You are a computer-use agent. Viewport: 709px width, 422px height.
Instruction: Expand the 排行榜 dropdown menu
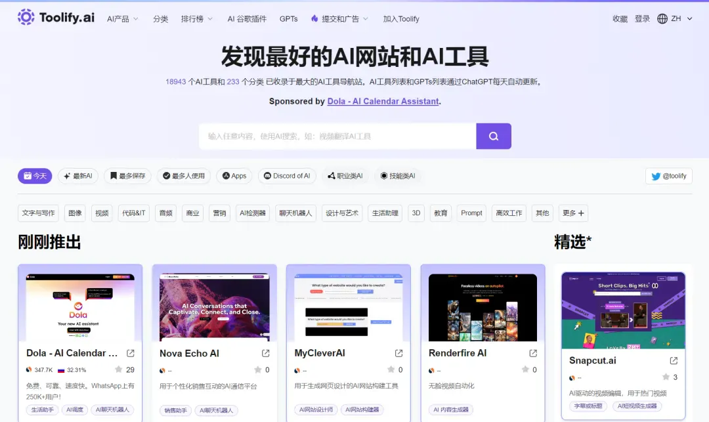pos(197,19)
